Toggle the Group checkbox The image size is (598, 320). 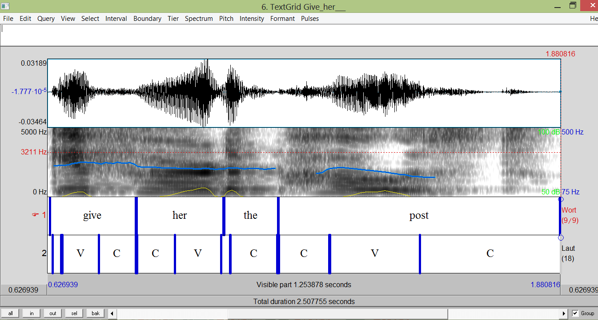click(575, 313)
